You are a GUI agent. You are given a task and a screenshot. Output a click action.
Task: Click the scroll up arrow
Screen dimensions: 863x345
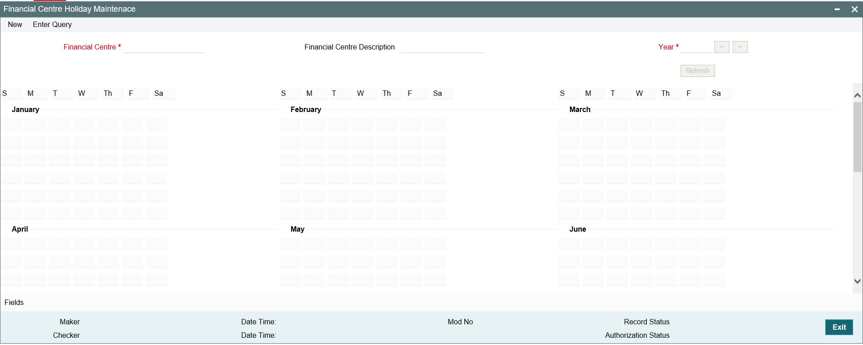coord(858,95)
